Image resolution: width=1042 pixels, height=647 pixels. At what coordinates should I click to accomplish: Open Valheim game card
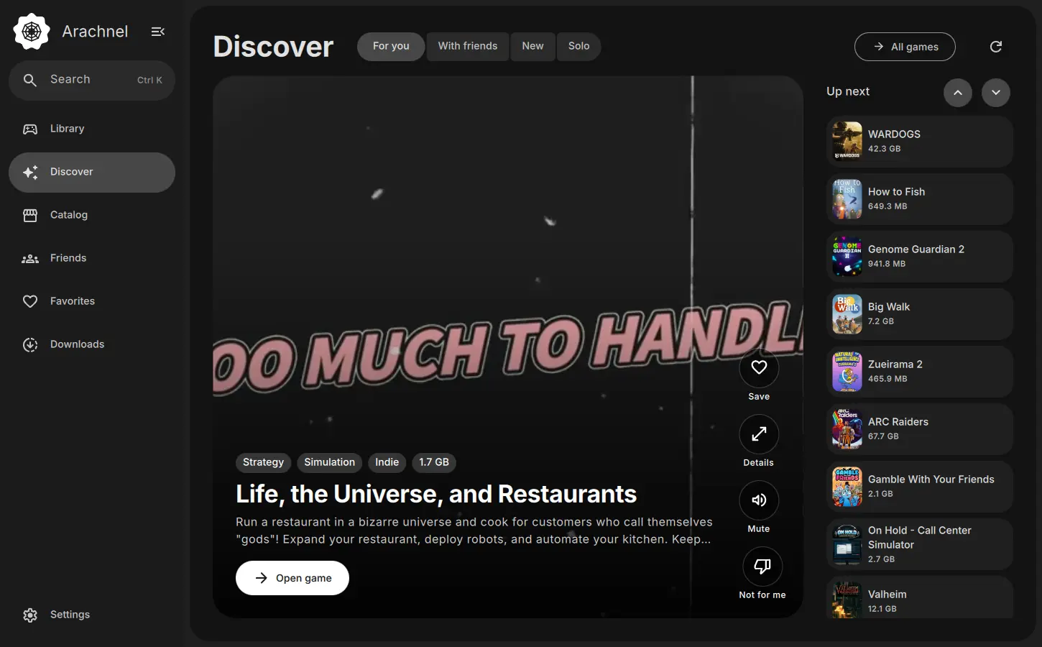920,597
